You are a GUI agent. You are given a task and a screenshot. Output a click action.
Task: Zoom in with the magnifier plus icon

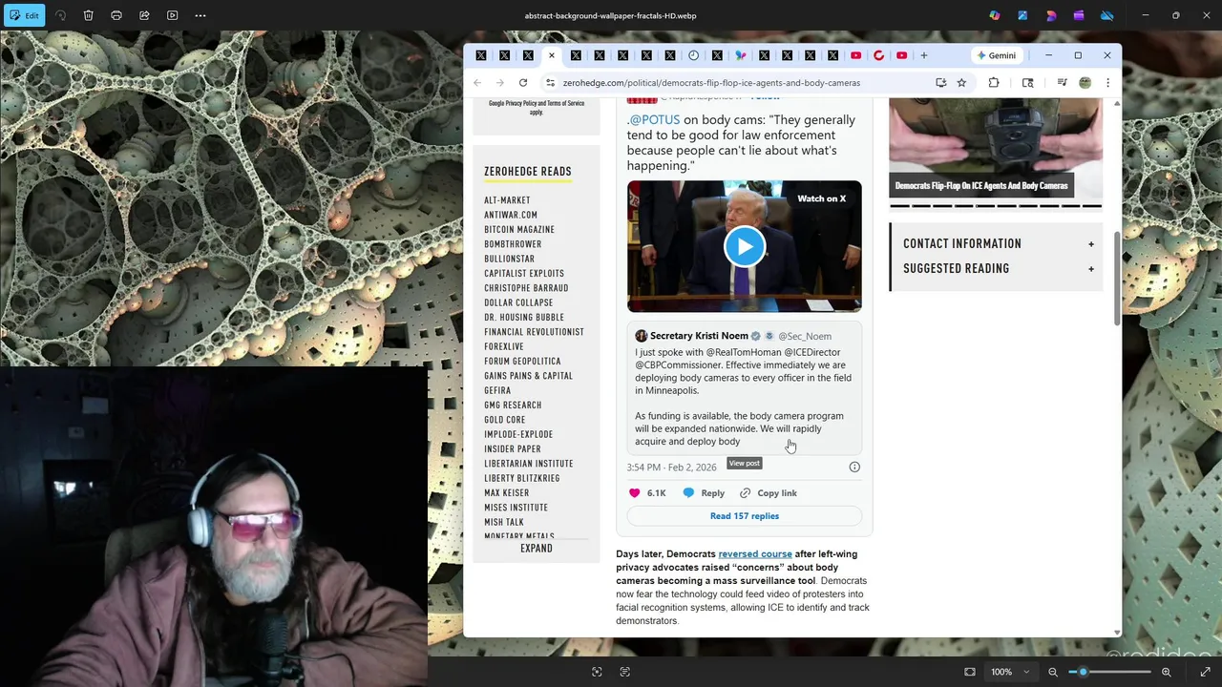coord(1166,672)
